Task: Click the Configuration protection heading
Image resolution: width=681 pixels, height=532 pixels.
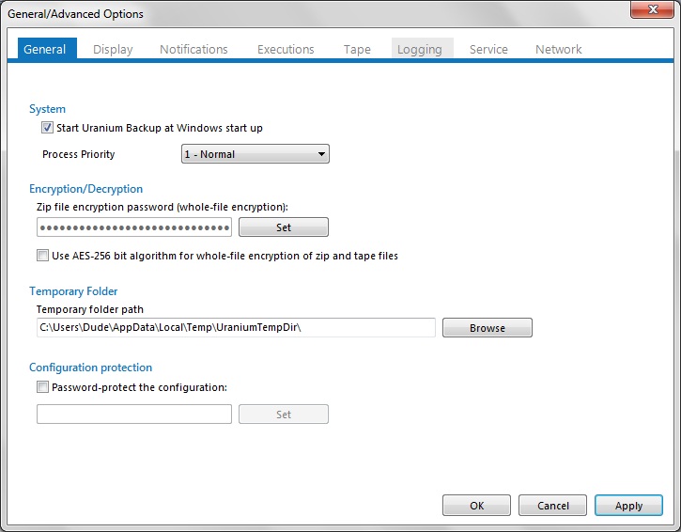Action: (91, 368)
